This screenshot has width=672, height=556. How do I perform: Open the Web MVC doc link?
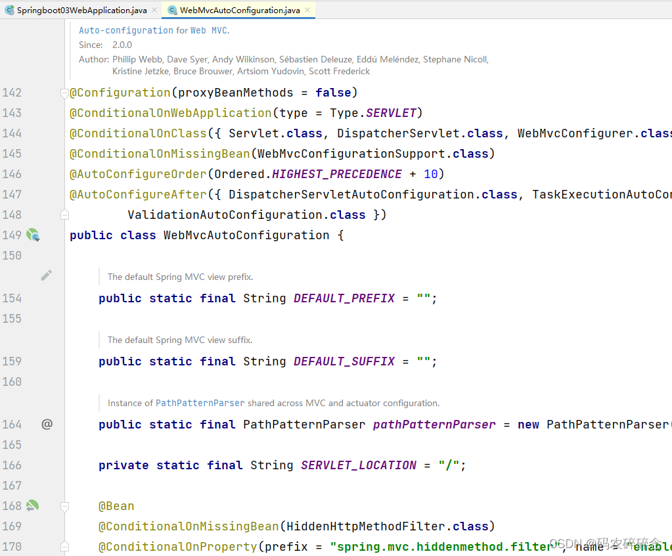tap(209, 30)
